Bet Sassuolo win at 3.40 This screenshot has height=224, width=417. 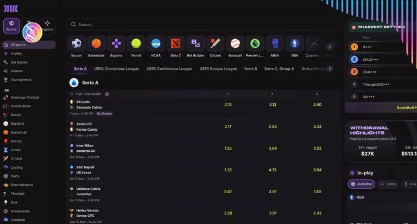pyautogui.click(x=317, y=105)
